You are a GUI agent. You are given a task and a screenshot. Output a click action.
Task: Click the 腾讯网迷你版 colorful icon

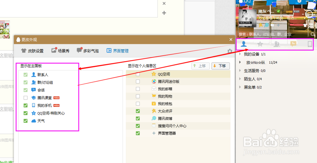[154, 81]
